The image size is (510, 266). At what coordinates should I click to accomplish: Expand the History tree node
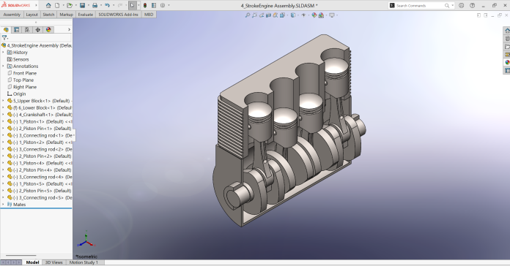[3, 52]
